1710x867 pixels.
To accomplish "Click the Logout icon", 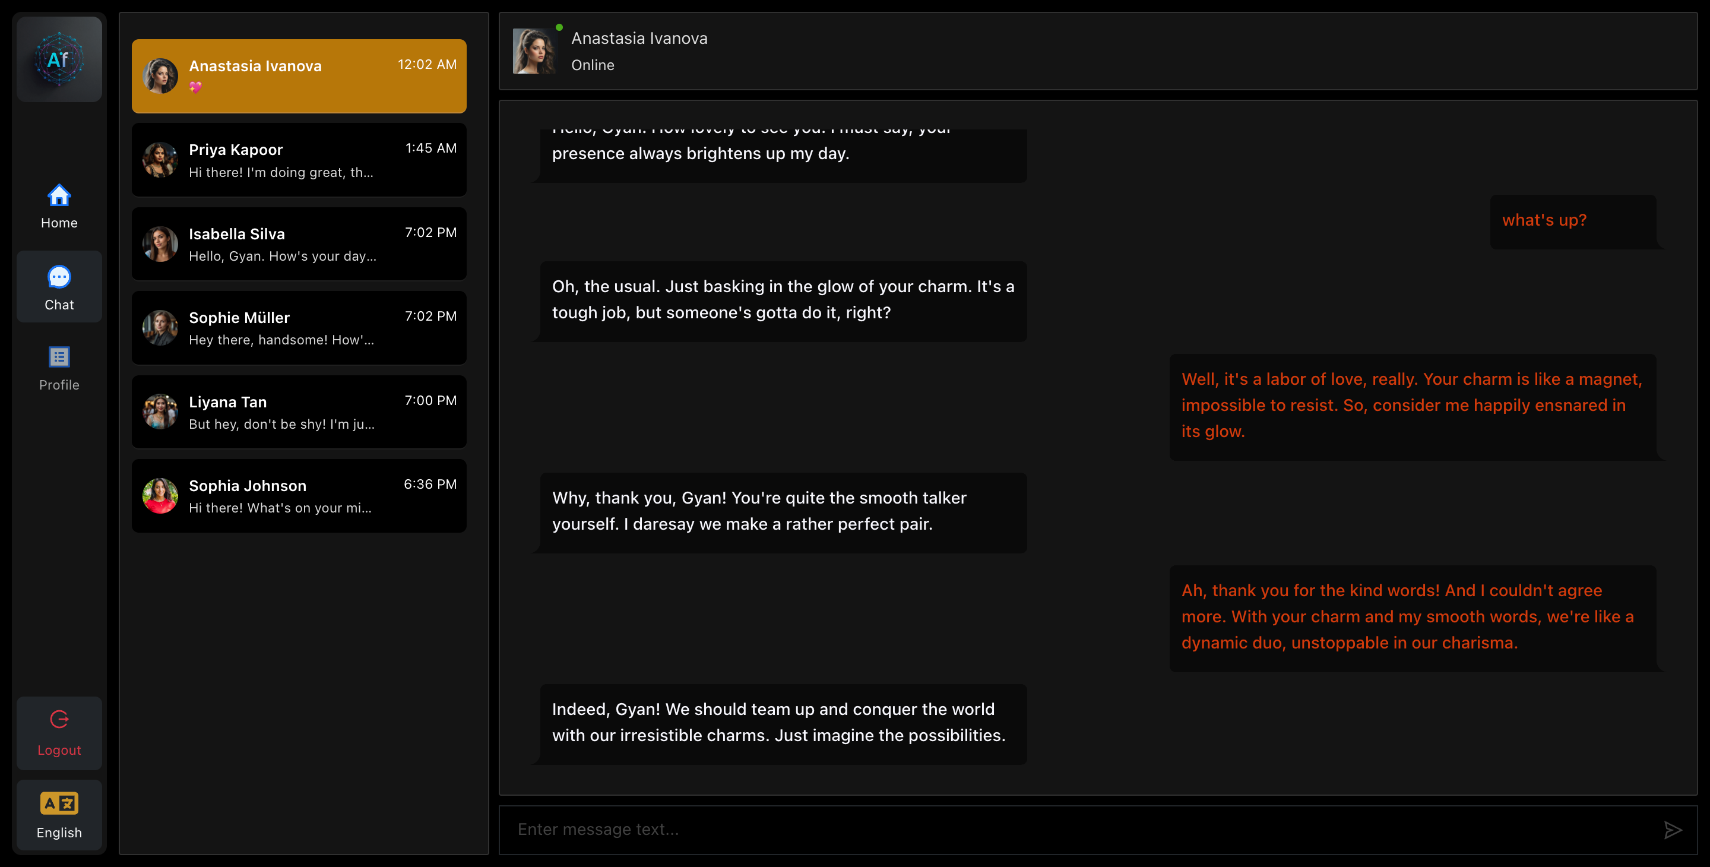I will pos(59,720).
